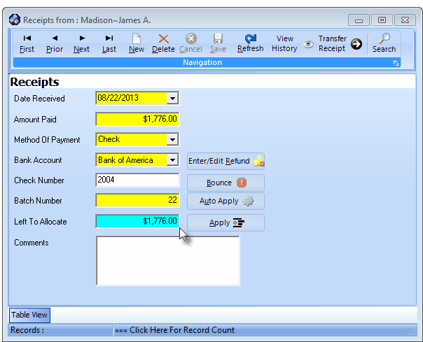Go to First record in navigation

click(27, 43)
